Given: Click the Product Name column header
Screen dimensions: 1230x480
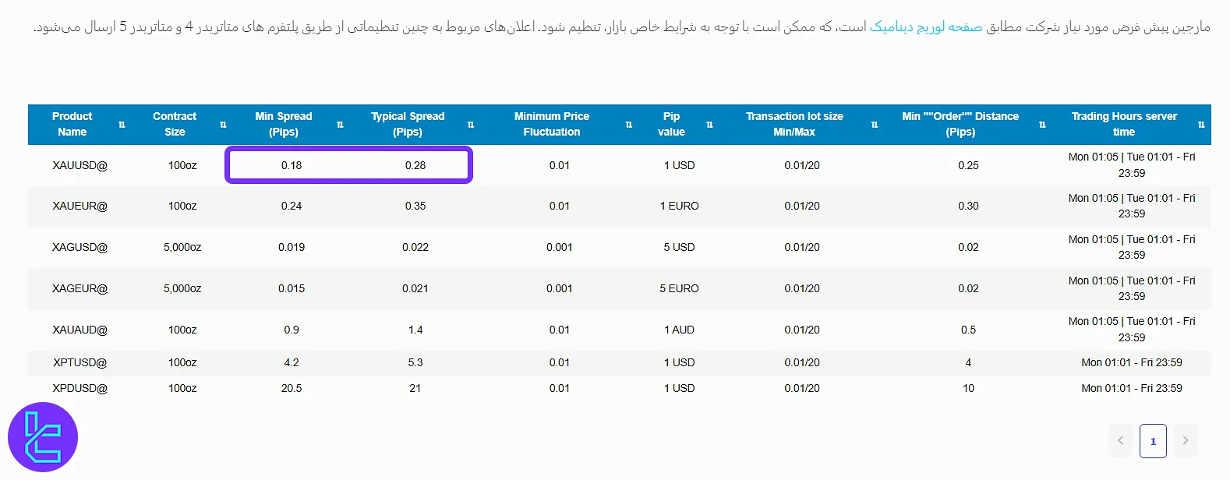Looking at the screenshot, I should pos(72,124).
